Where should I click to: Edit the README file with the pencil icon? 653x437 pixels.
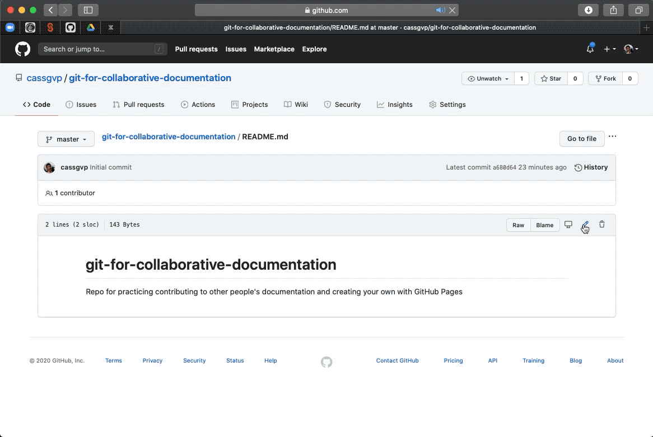point(585,224)
